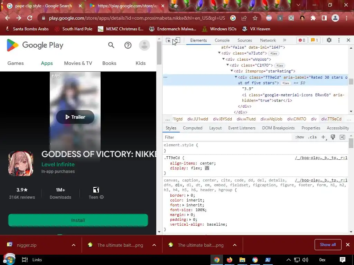Expand the font shorthand property

(x=183, y=205)
